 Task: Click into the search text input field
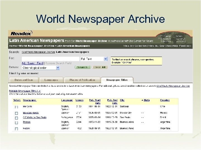[x=51, y=59]
